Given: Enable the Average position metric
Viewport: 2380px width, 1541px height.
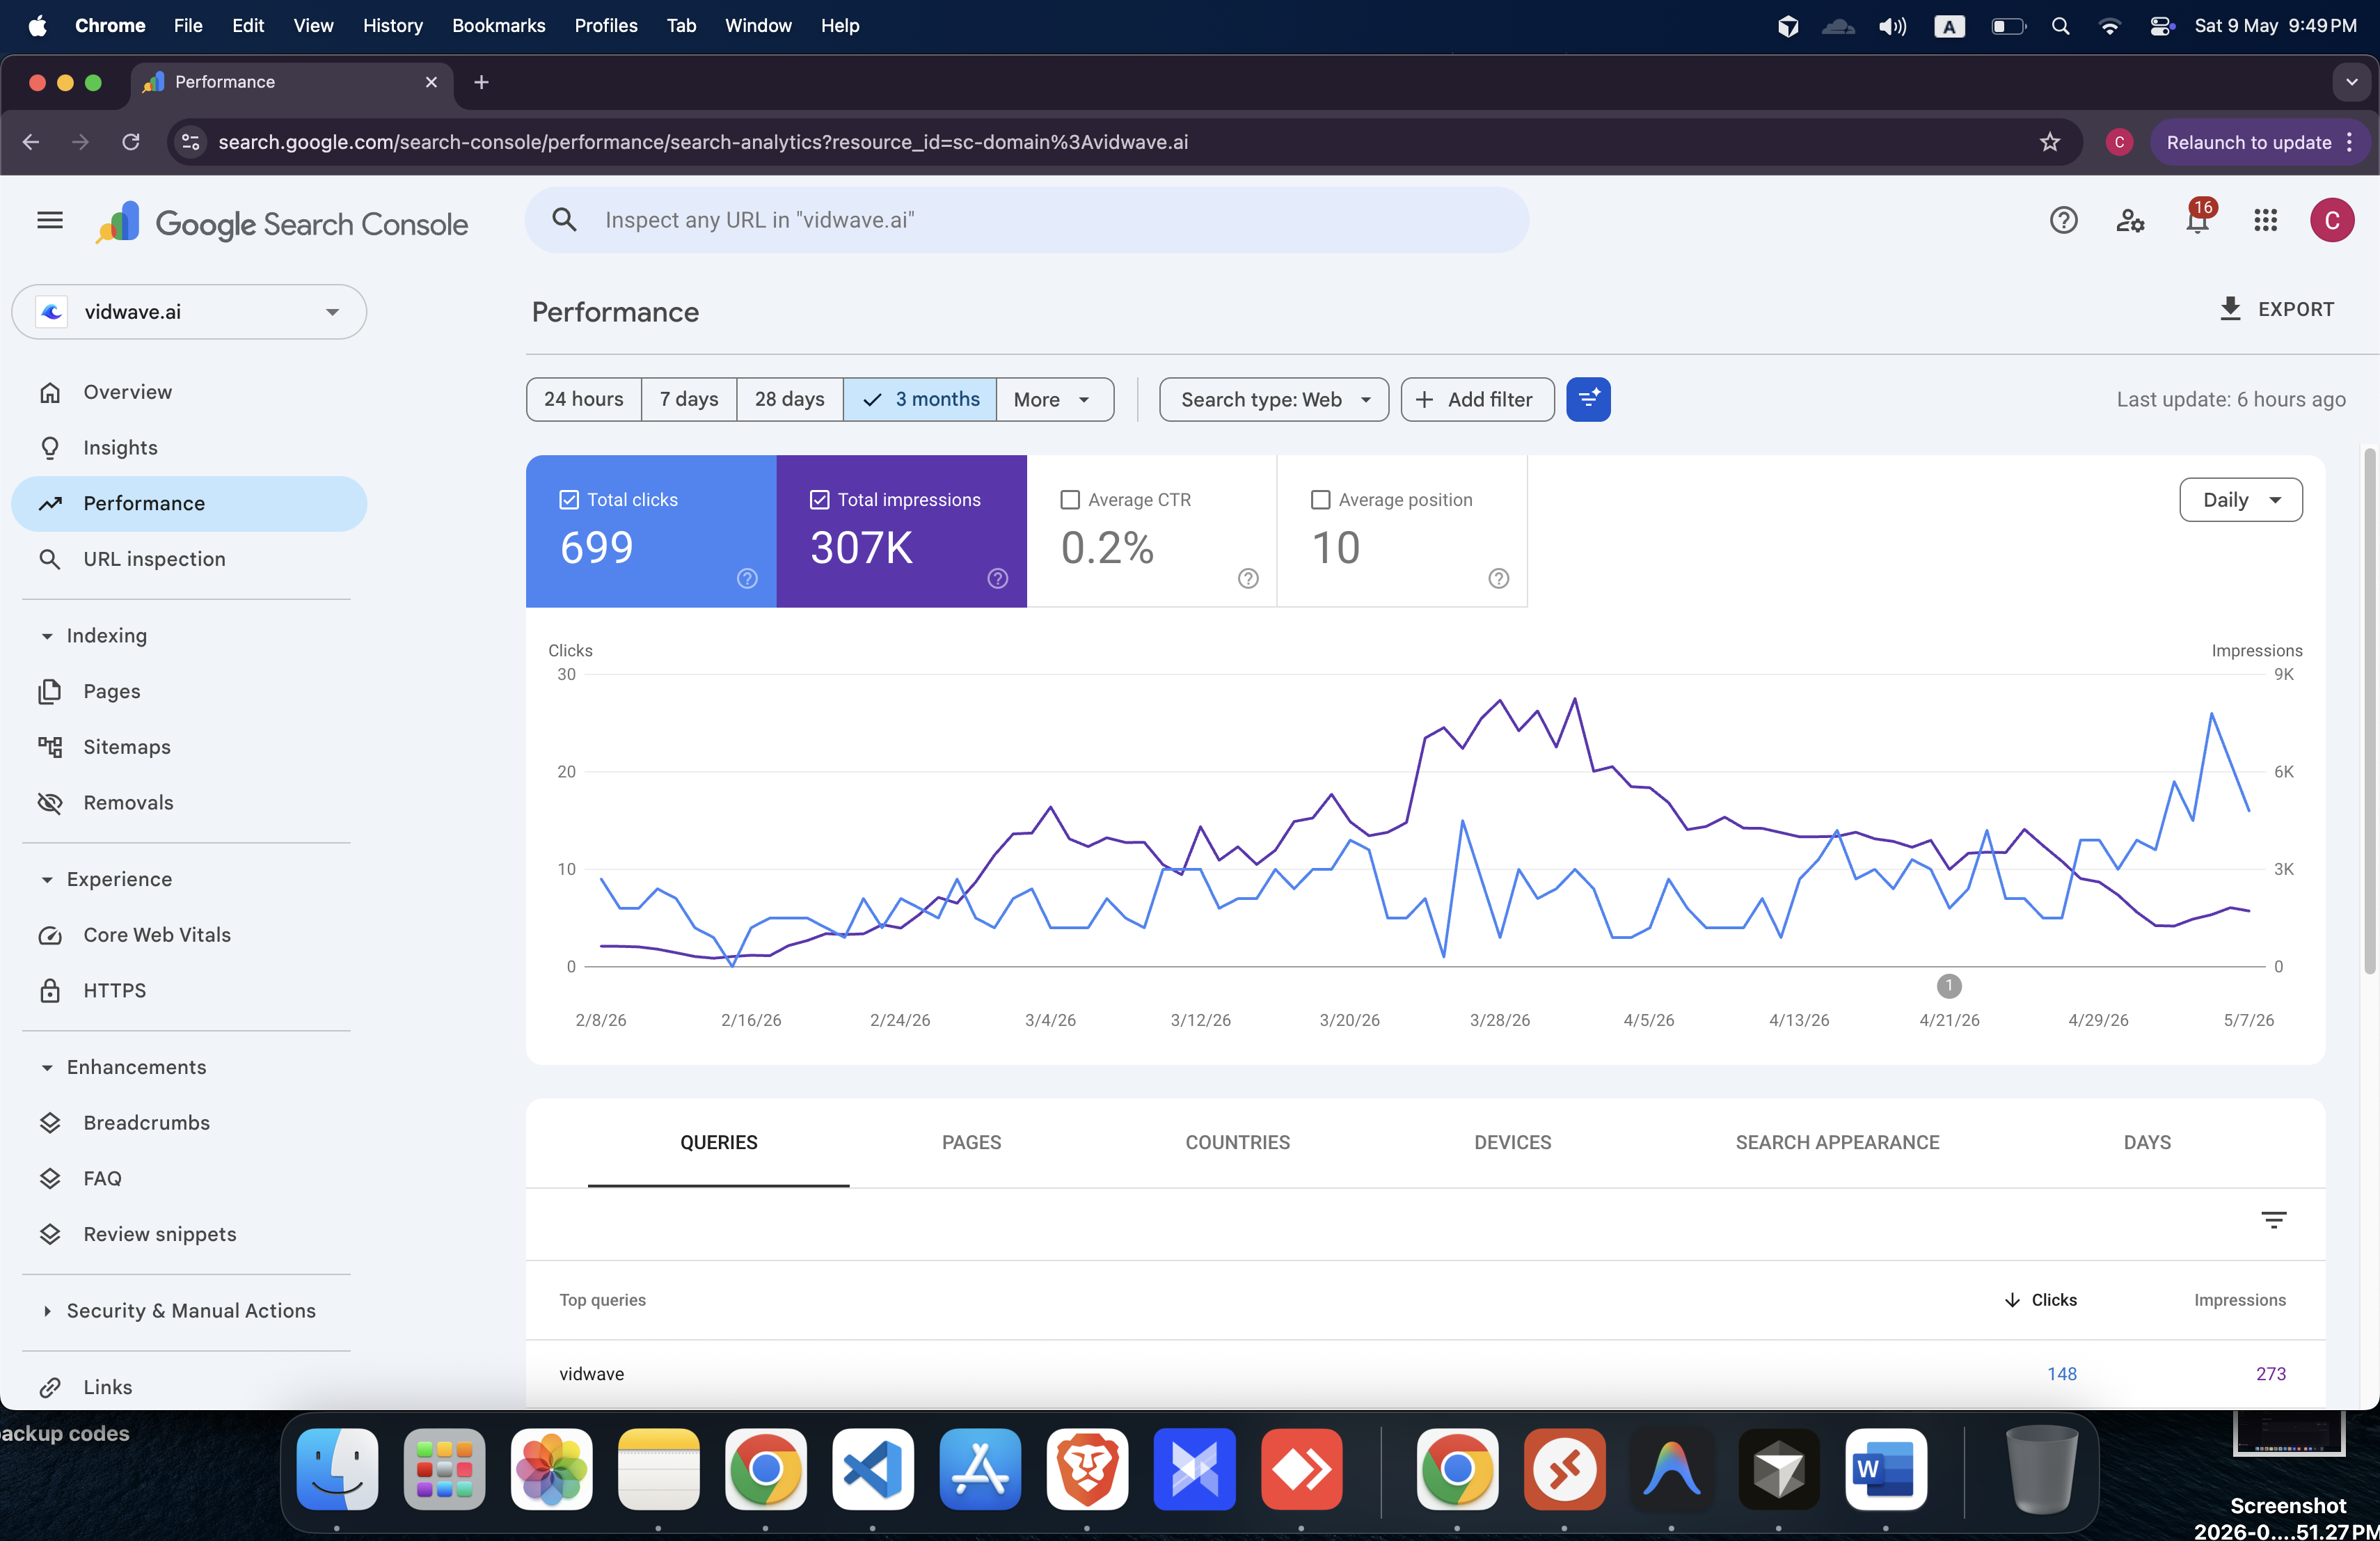Looking at the screenshot, I should pyautogui.click(x=1320, y=500).
